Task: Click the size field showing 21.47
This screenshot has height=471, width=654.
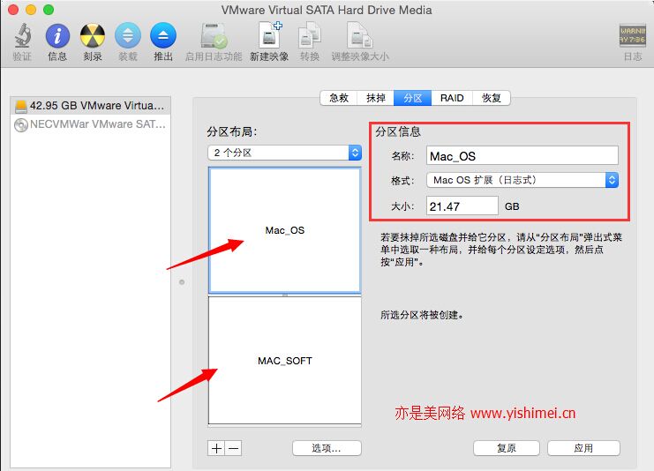Action: [462, 206]
